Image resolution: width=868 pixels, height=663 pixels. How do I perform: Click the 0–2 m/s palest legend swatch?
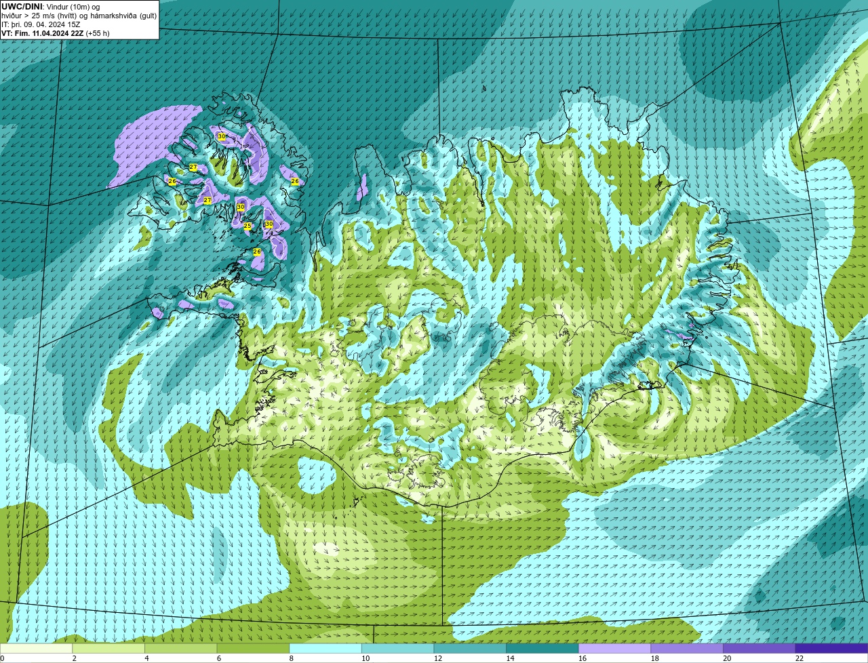coord(36,649)
